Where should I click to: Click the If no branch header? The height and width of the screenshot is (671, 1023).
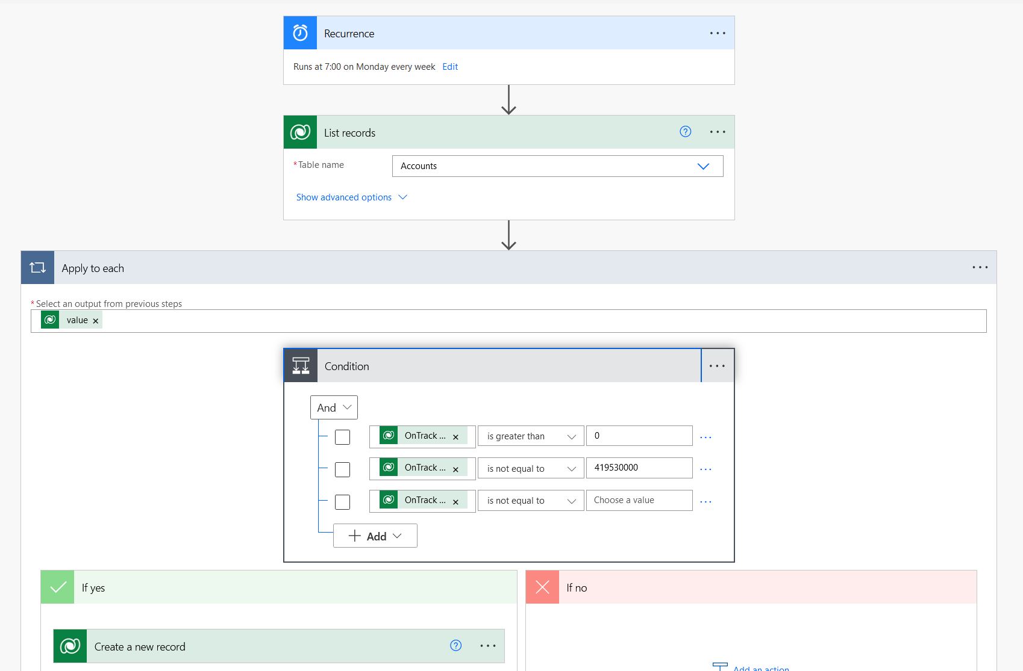(751, 587)
